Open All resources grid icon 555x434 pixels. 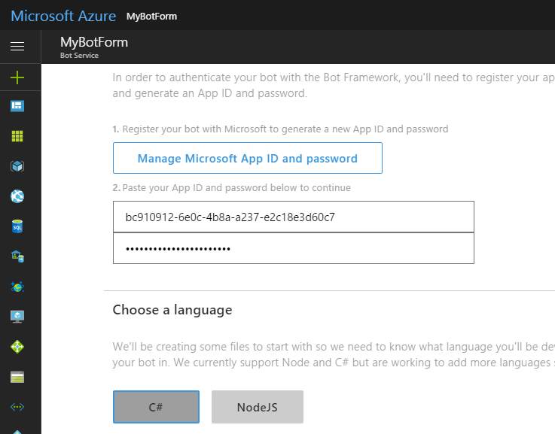pyautogui.click(x=17, y=136)
